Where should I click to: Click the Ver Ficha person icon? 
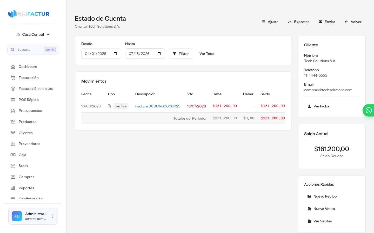click(x=309, y=106)
